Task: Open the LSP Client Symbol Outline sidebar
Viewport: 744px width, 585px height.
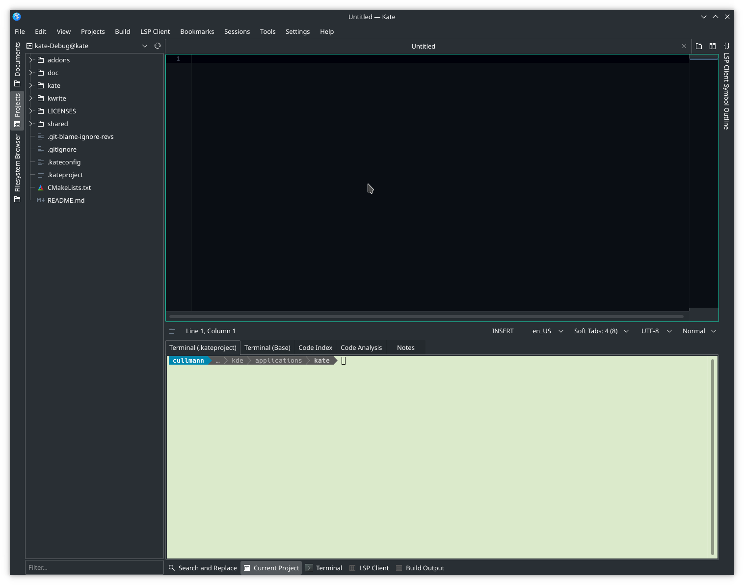Action: coord(726,86)
